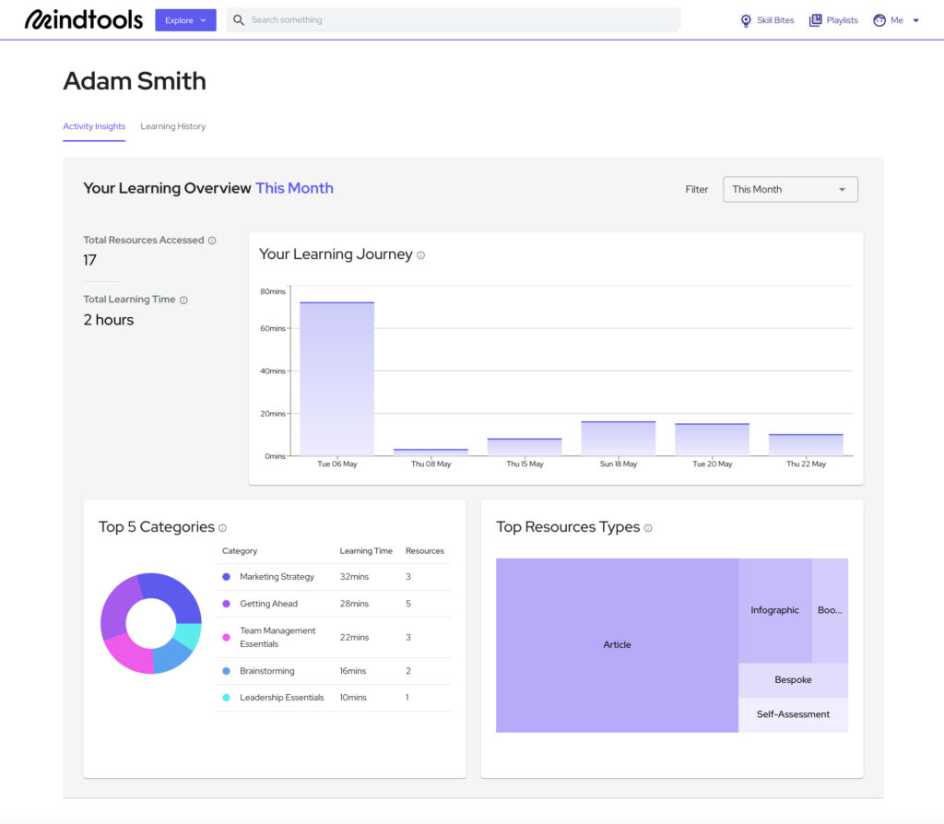The width and height of the screenshot is (944, 824).
Task: Click the info icon beside Total Learning Time
Action: point(183,300)
